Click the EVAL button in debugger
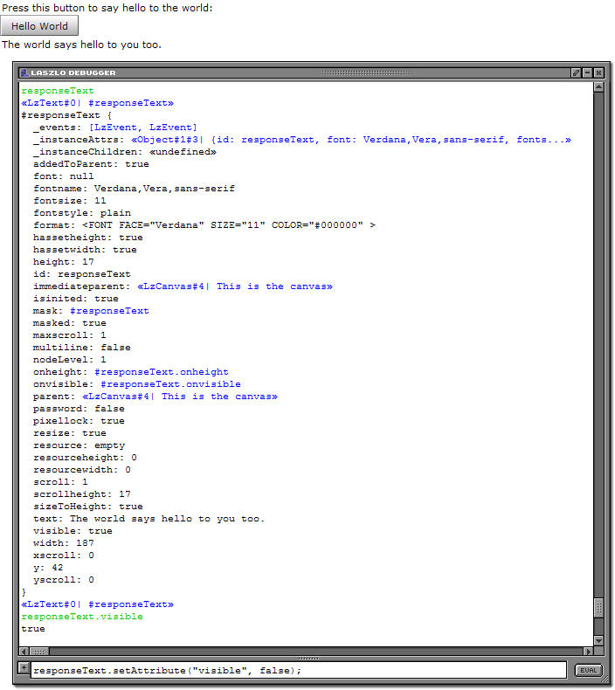Screen dimensions: 615x690 [x=588, y=670]
